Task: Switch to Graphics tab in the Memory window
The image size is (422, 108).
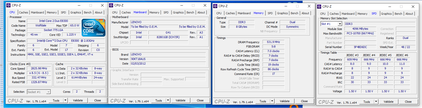Action: (x=282, y=13)
